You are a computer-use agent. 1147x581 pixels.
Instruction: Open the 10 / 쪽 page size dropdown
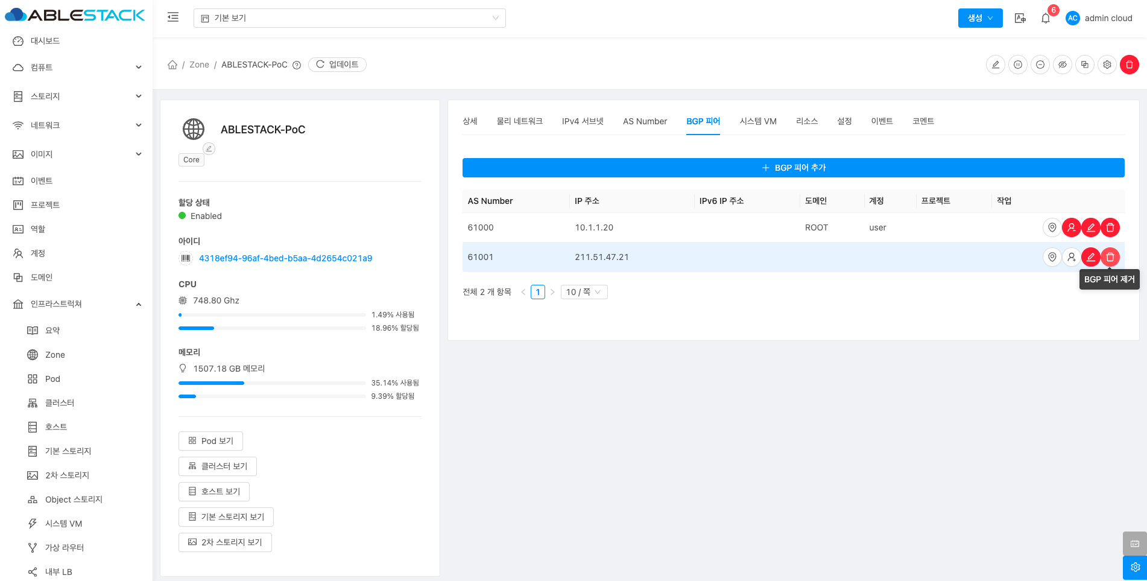pos(583,292)
